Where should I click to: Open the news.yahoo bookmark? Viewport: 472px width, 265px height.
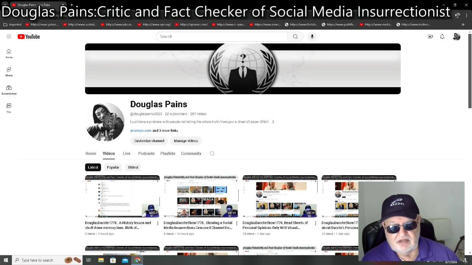click(x=42, y=25)
